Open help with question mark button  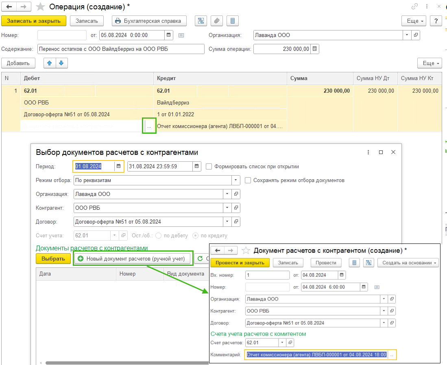(436, 21)
